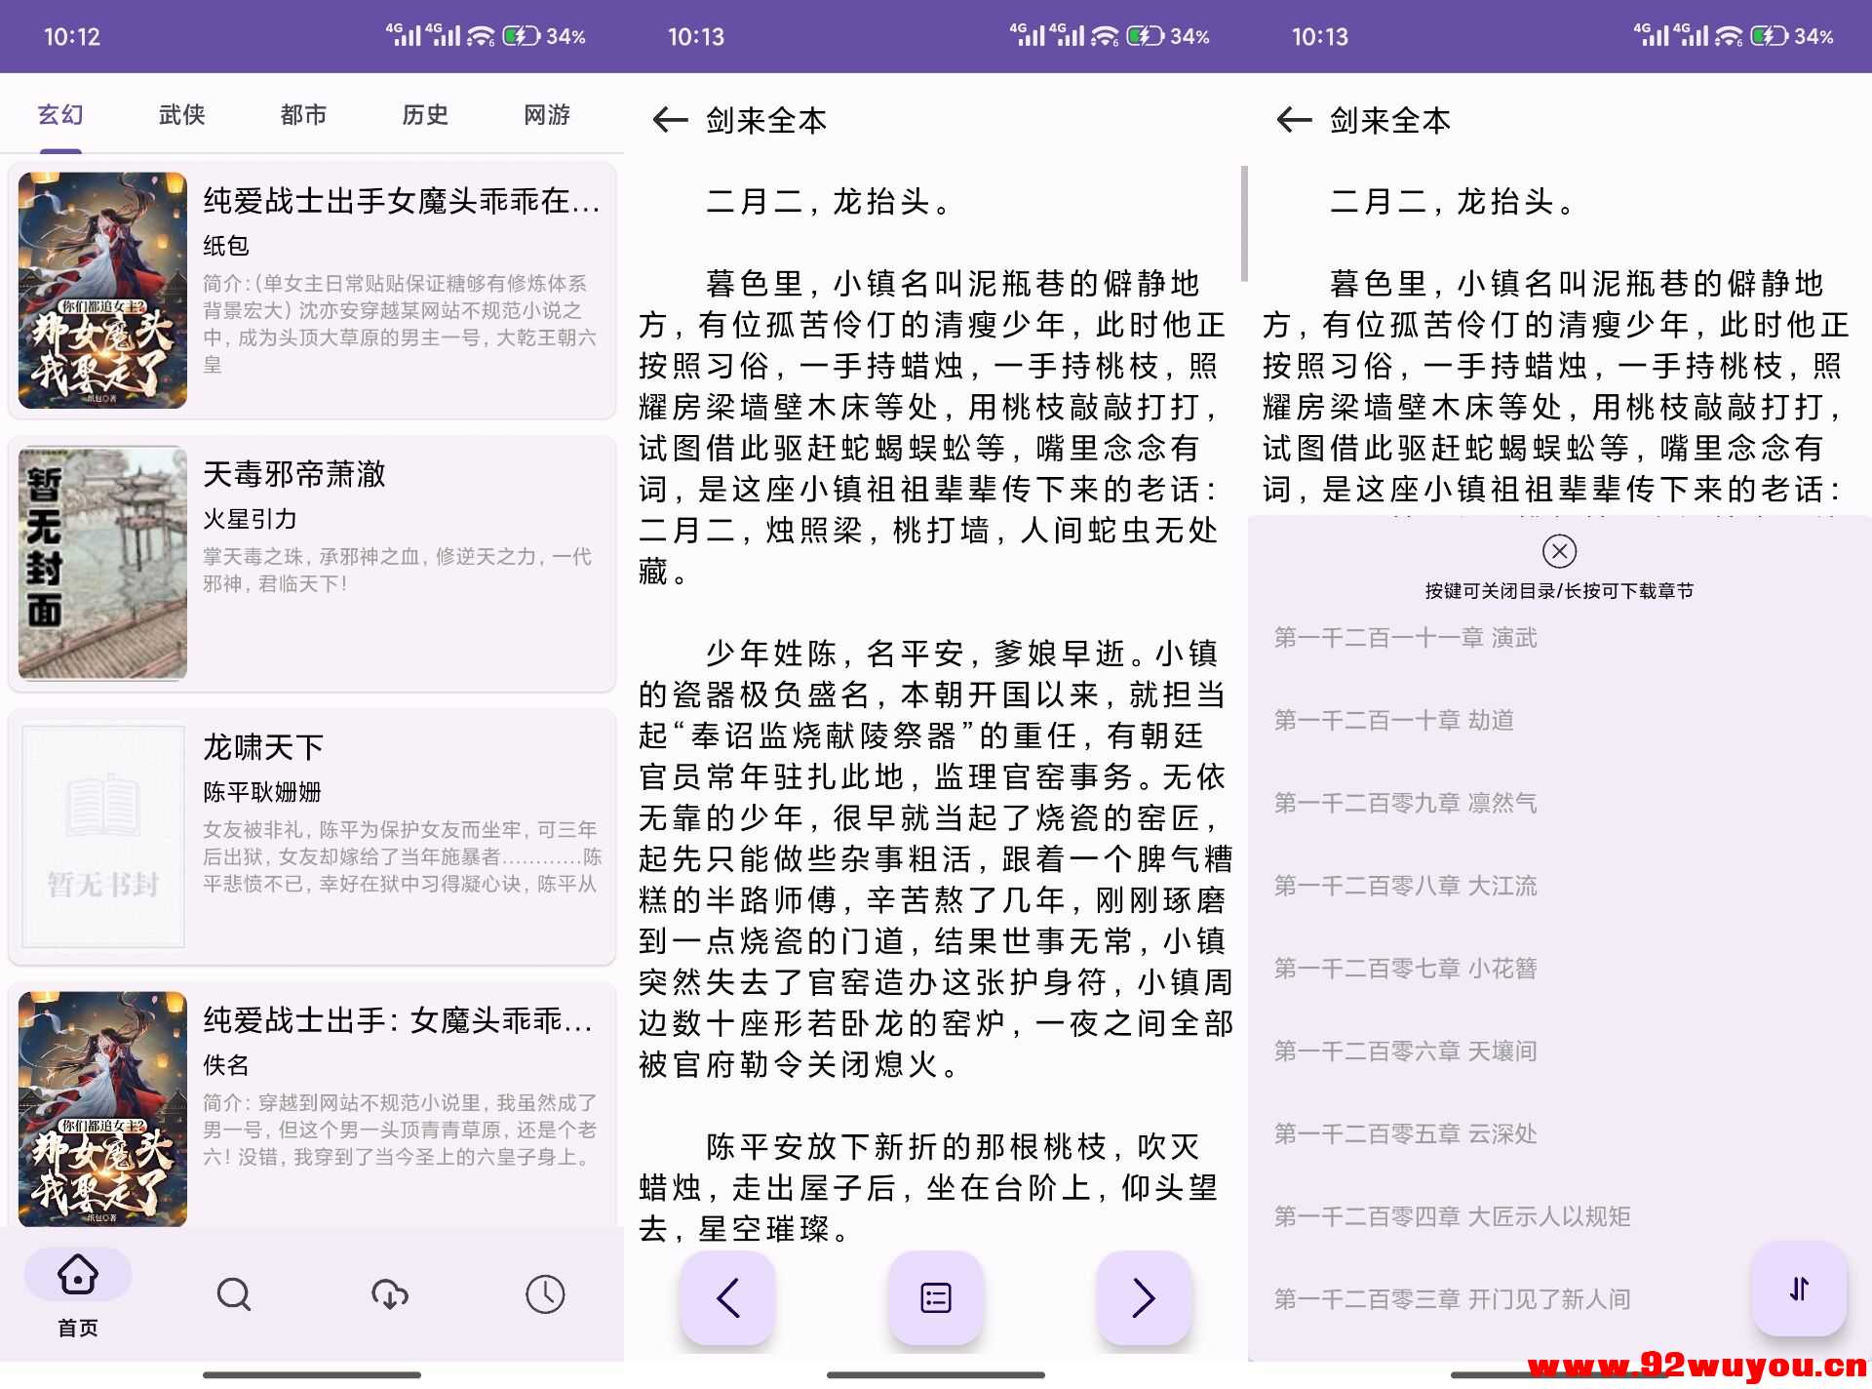Open reading history via the clock icon

point(546,1294)
